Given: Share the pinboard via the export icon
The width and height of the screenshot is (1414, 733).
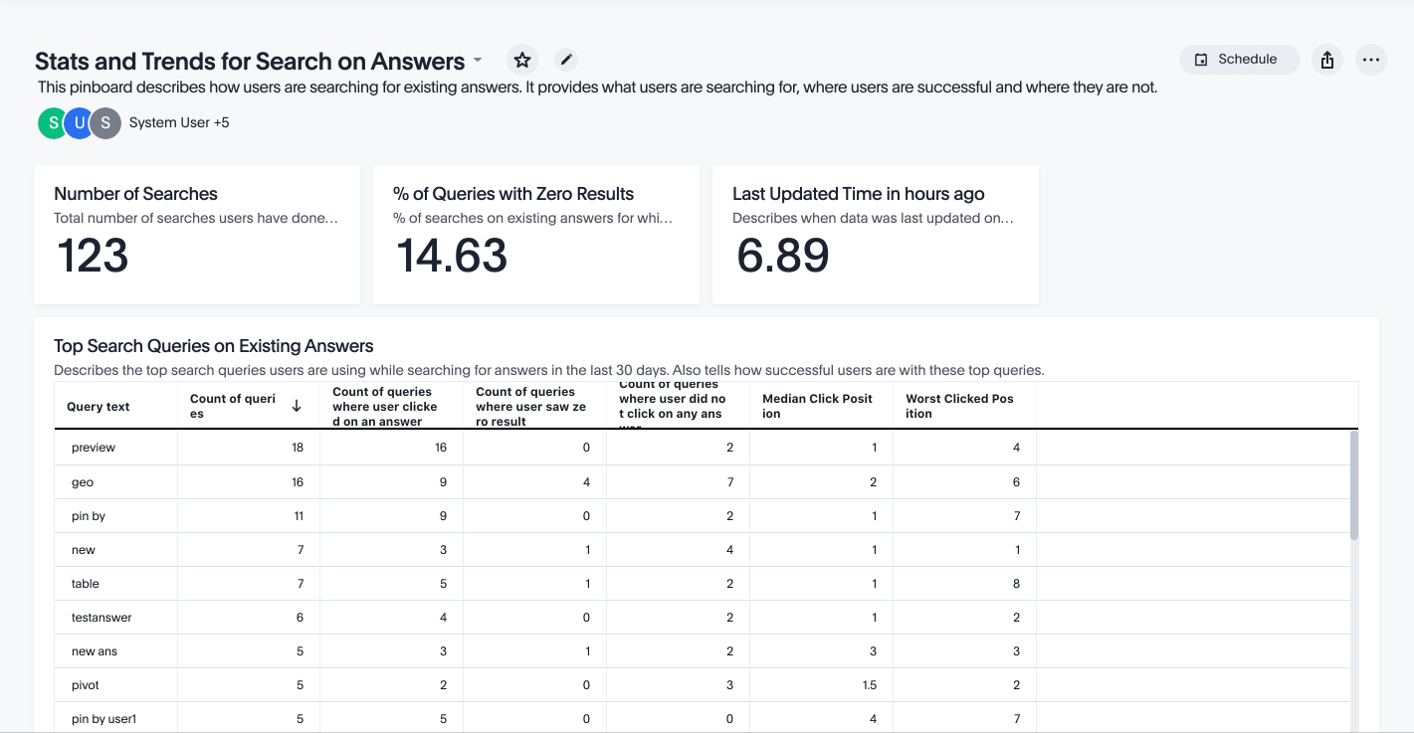Looking at the screenshot, I should (x=1326, y=60).
